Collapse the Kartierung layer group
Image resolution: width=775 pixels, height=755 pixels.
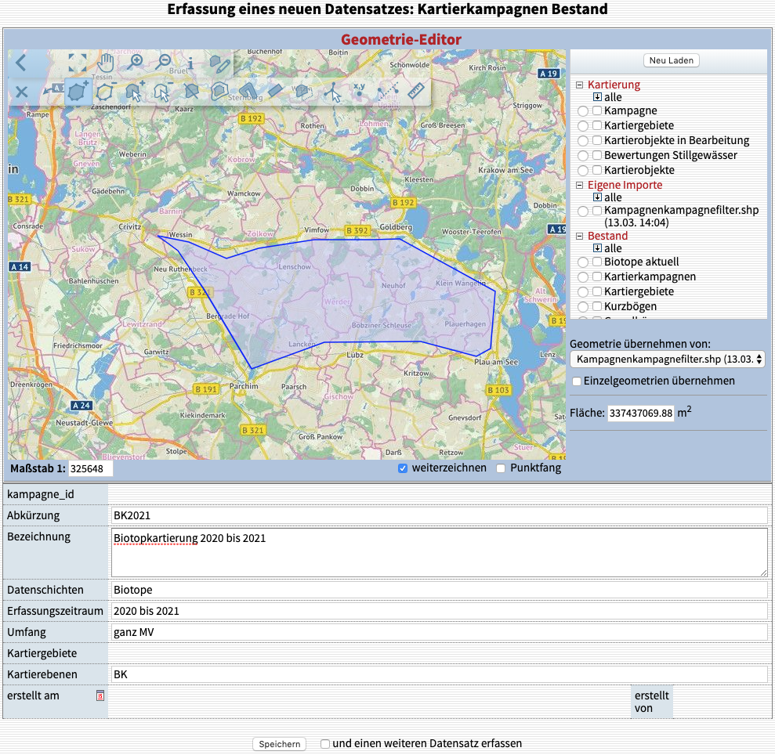tap(580, 85)
